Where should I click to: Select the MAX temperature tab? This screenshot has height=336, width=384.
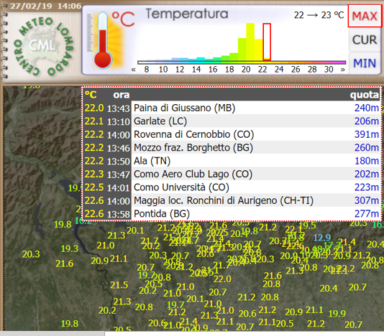(x=365, y=16)
